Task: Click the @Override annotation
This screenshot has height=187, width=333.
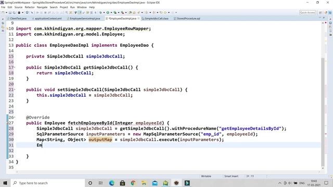Action: (x=38, y=117)
